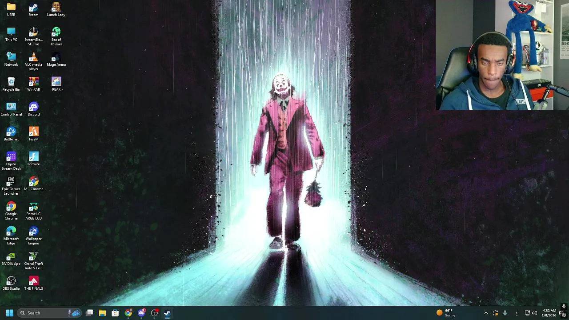569x320 pixels.
Task: Select the NVIDIA App desktop icon
Action: pyautogui.click(x=11, y=259)
